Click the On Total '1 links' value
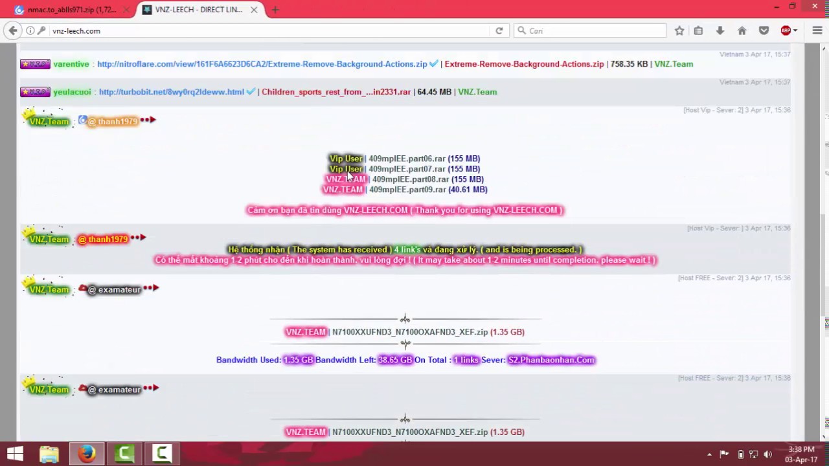 pos(466,360)
